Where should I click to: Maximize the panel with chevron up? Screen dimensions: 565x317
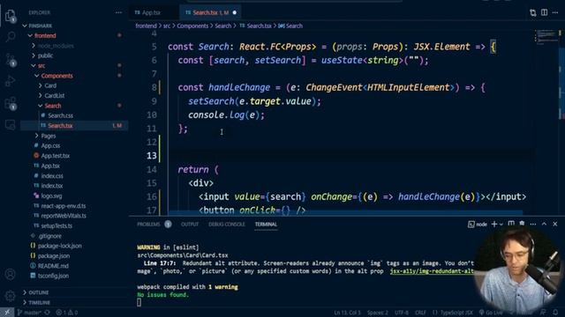click(x=544, y=224)
